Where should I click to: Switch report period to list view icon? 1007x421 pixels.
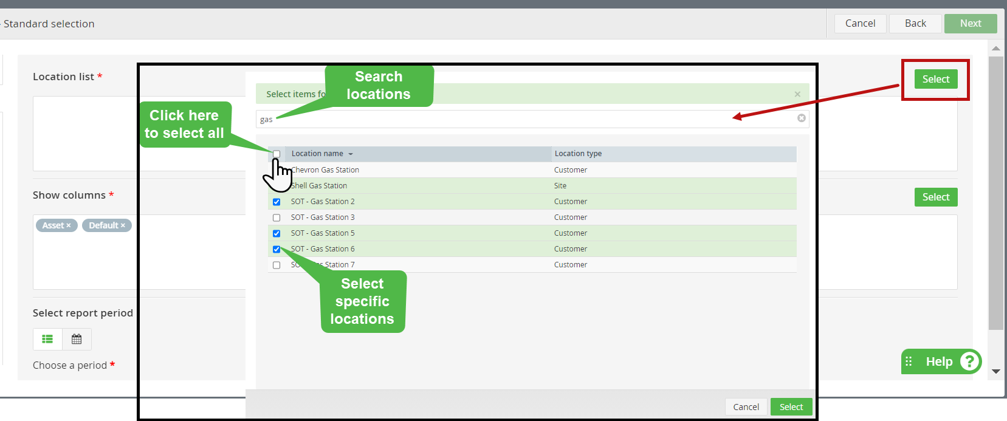coord(47,339)
